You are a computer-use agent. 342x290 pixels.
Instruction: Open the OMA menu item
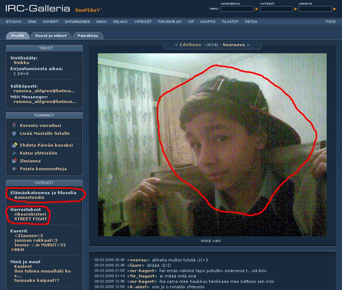pos(32,21)
